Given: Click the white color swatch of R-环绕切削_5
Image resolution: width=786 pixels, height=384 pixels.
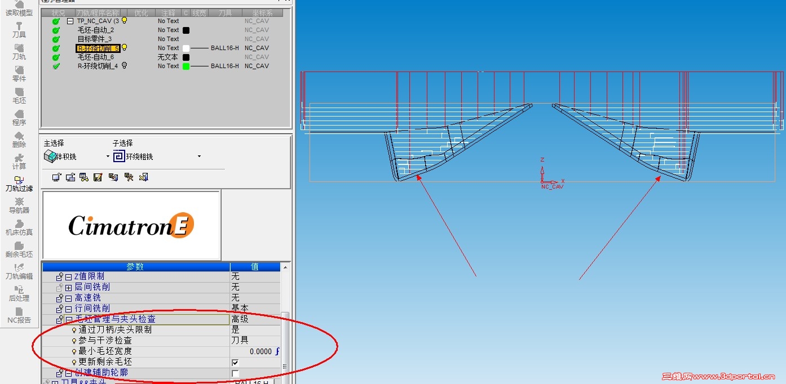Looking at the screenshot, I should (186, 48).
